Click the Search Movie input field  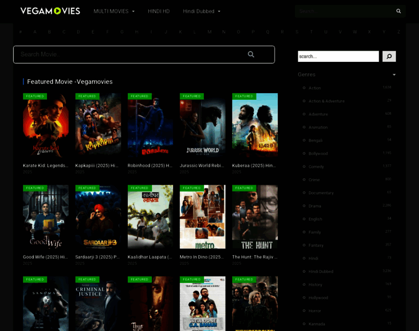pyautogui.click(x=144, y=55)
